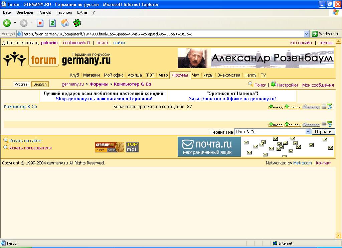This screenshot has width=342, height=248.
Task: Expand the address bar URL dropdown
Action: point(307,34)
